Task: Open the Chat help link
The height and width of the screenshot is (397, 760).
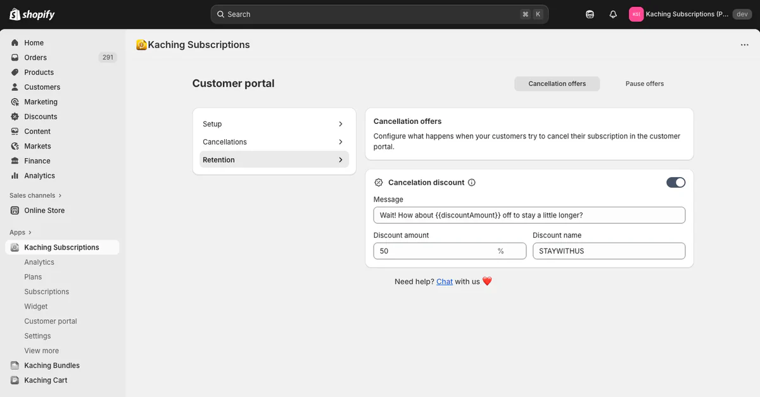Action: point(445,281)
